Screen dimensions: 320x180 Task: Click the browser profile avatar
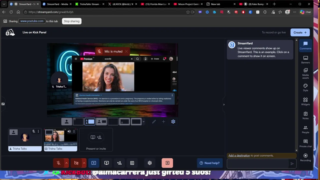287,12
